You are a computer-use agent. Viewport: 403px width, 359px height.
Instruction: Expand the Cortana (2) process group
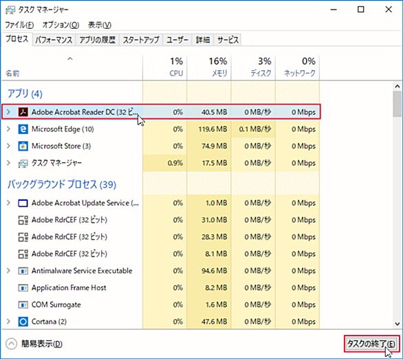[x=8, y=321]
